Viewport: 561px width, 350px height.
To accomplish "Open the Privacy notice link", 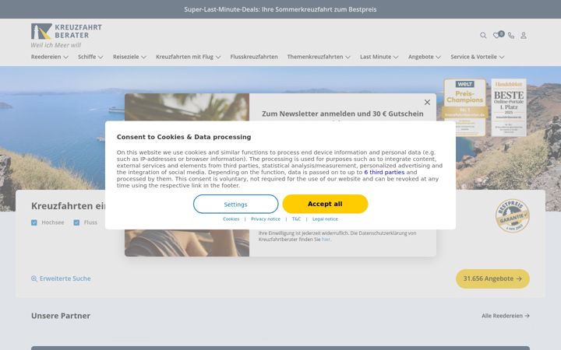I will point(266,219).
